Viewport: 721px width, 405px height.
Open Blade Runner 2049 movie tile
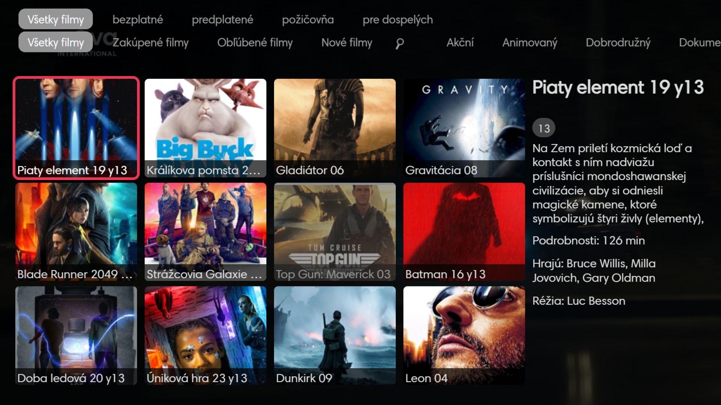click(x=76, y=232)
